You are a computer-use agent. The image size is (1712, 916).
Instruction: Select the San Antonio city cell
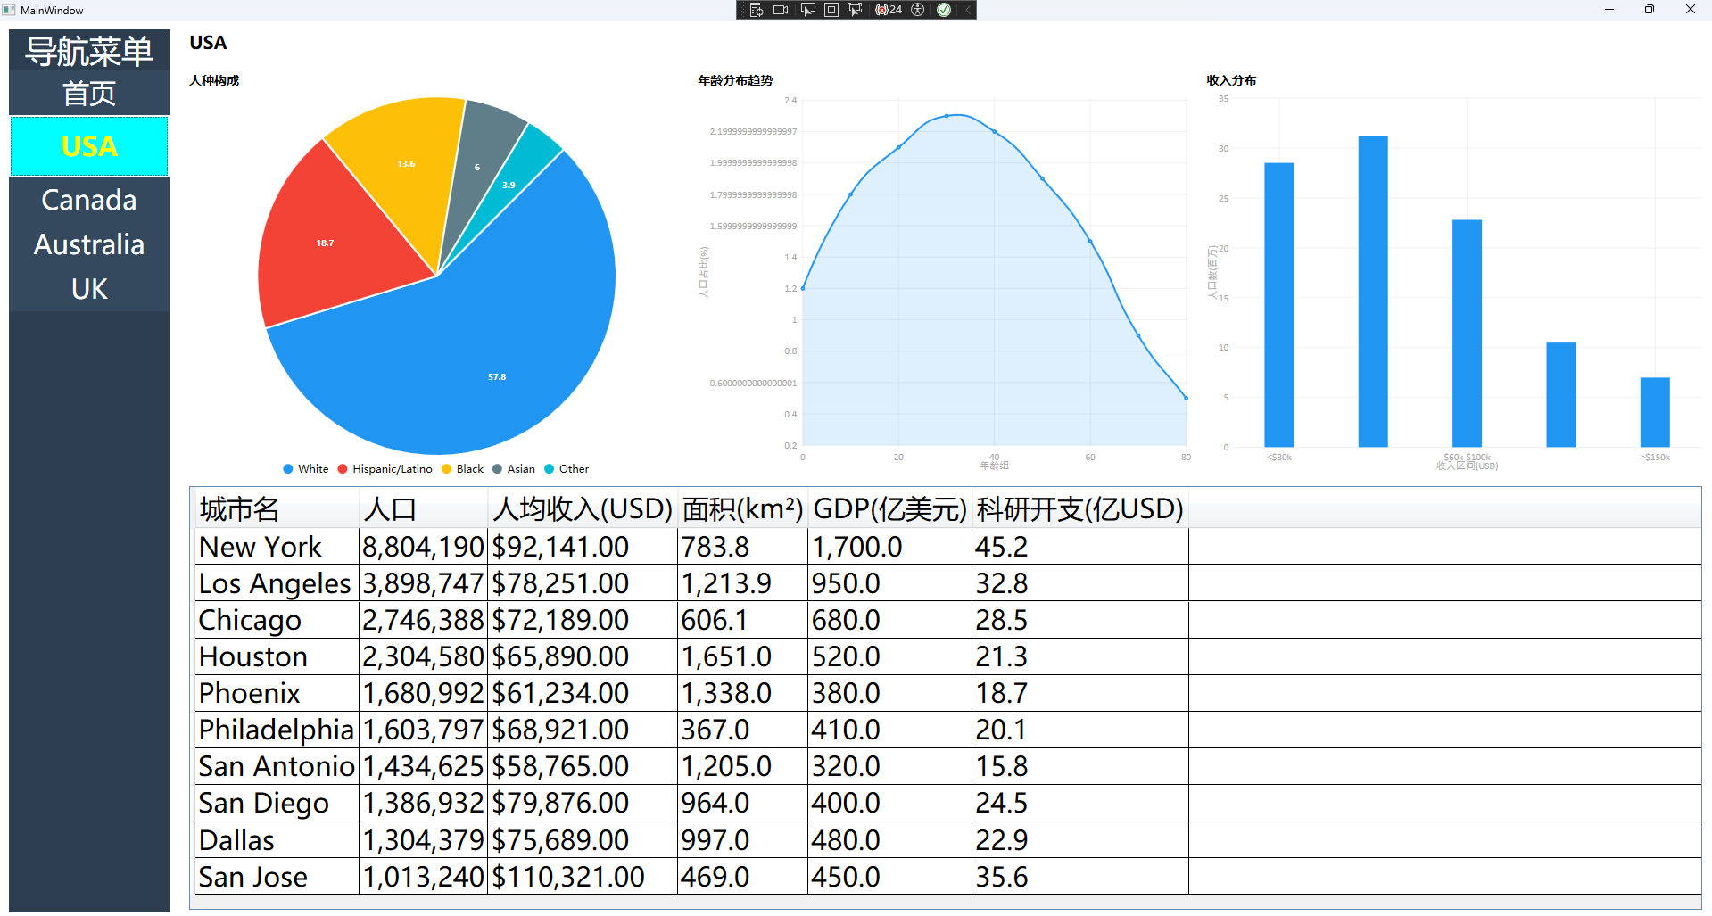[x=277, y=766]
